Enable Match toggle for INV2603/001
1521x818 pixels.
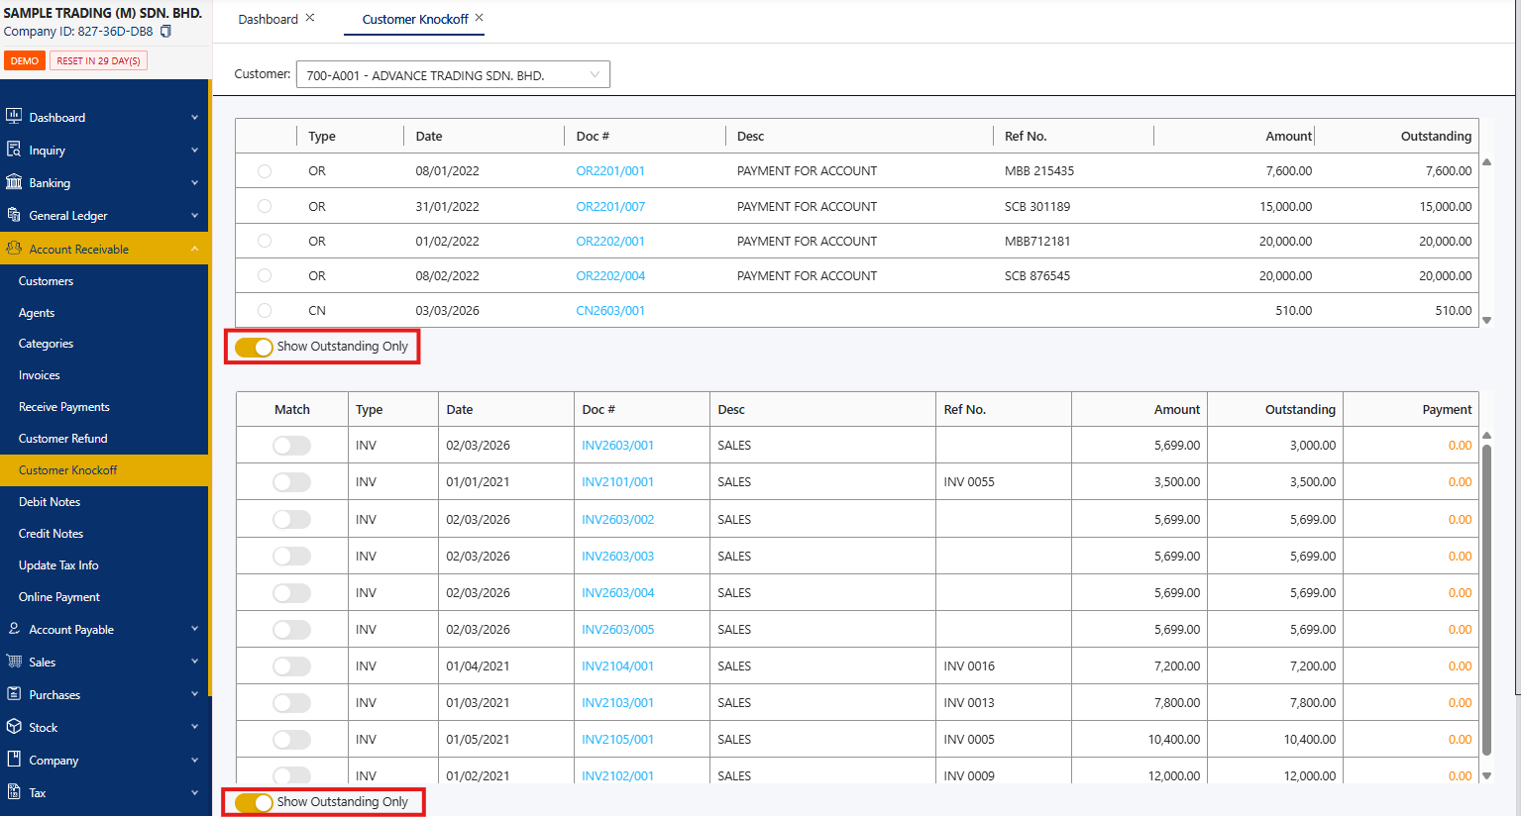click(x=291, y=446)
